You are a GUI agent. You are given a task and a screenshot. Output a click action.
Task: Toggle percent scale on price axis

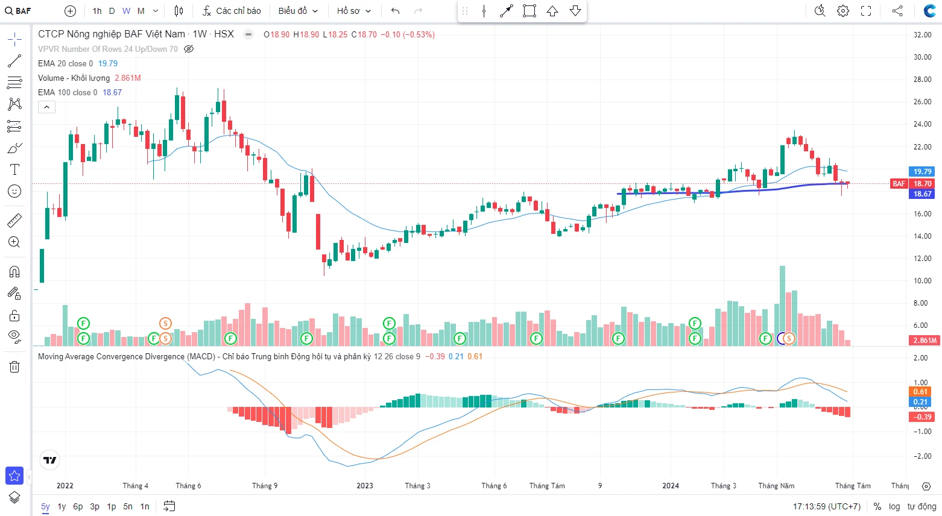point(877,506)
